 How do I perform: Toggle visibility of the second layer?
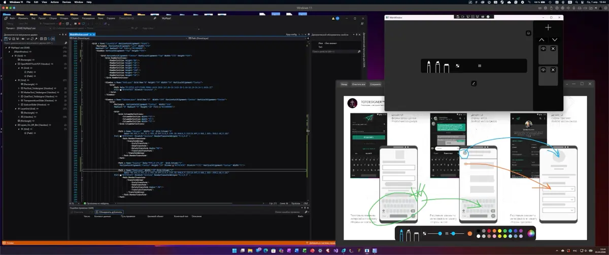point(543,70)
